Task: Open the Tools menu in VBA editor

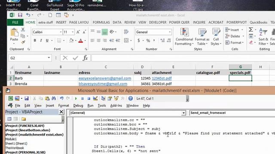Action: 102,106
